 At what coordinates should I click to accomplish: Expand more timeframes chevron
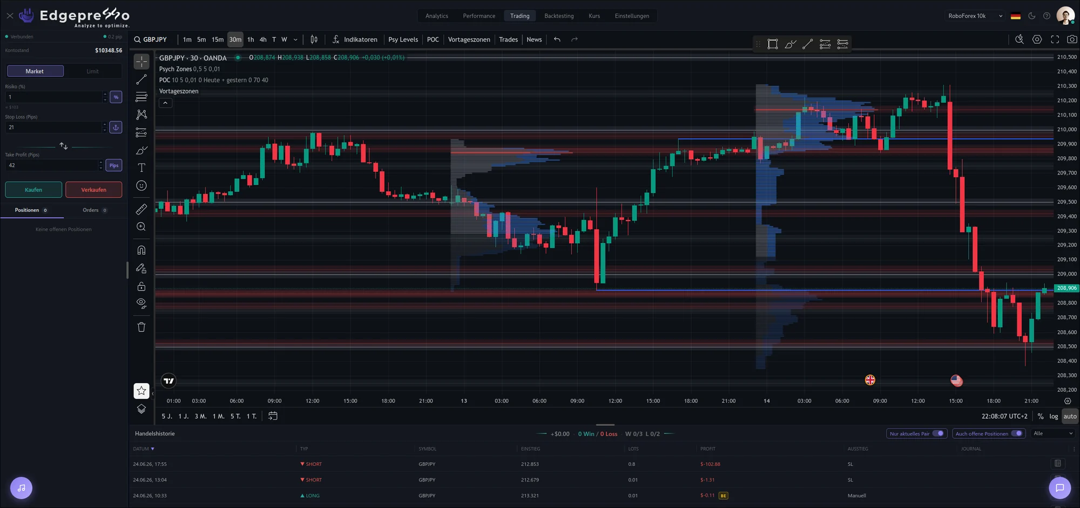295,39
